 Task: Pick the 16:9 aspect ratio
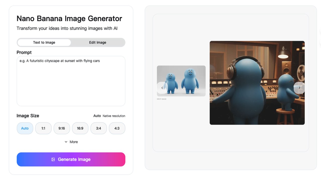tap(80, 128)
